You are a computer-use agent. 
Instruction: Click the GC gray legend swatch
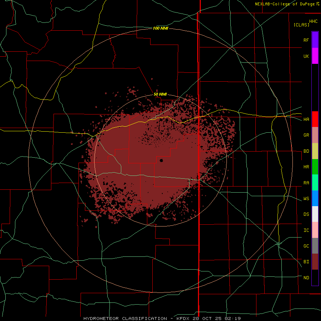coord(315,246)
